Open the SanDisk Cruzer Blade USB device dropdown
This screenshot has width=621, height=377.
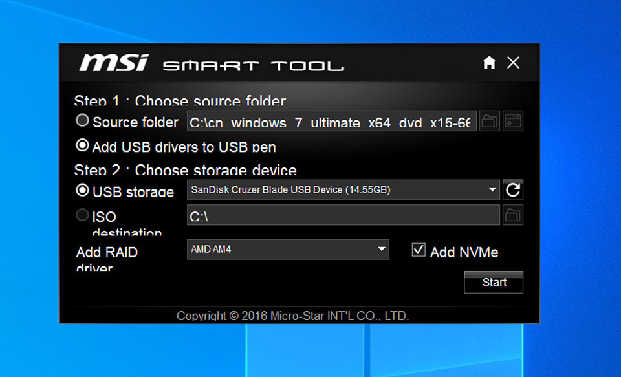tap(343, 189)
